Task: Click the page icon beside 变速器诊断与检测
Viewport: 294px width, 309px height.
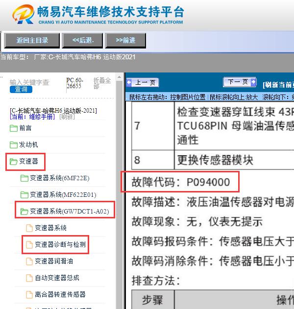Action: (x=29, y=245)
